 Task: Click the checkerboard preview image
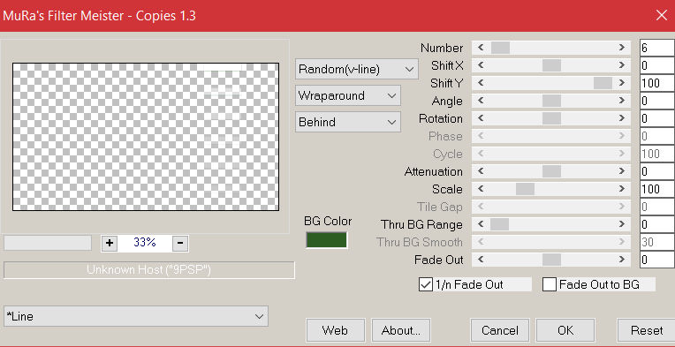(x=146, y=137)
